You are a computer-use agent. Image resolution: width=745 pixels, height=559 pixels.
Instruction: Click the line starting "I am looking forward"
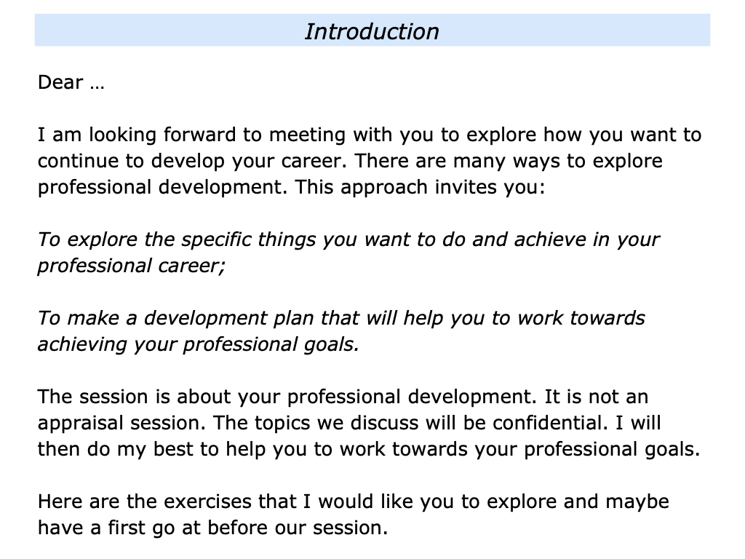tap(370, 135)
